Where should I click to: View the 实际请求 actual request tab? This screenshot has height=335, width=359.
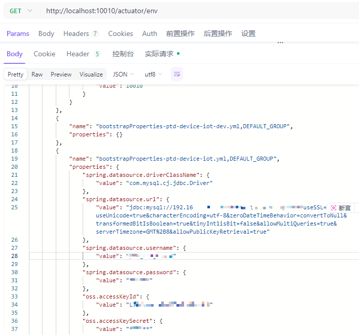pyautogui.click(x=161, y=54)
